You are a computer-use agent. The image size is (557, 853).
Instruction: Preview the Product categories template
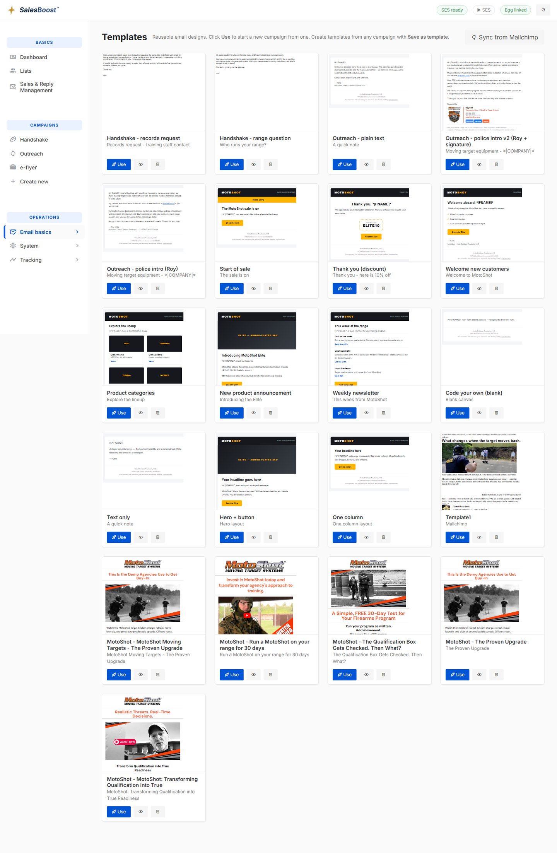pyautogui.click(x=141, y=413)
